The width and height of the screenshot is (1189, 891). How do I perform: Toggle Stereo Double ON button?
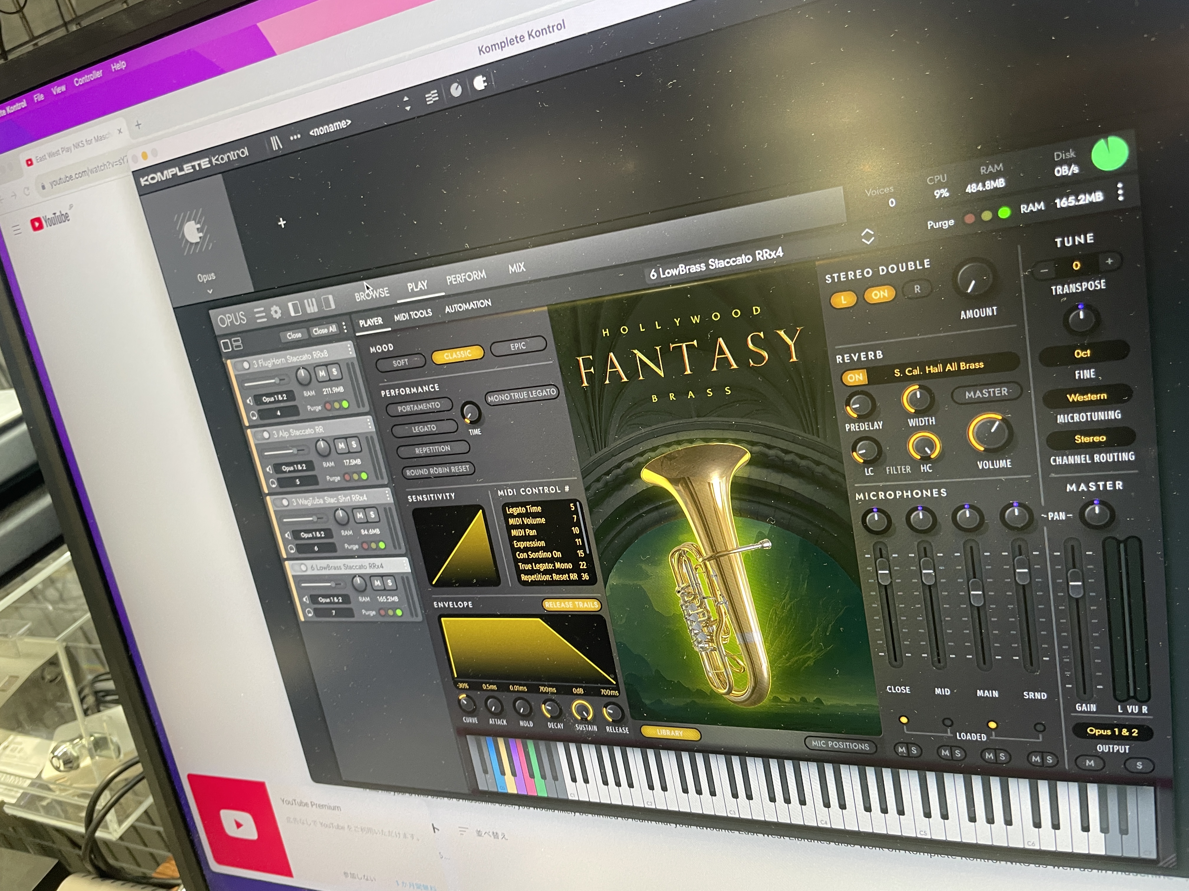coord(879,294)
